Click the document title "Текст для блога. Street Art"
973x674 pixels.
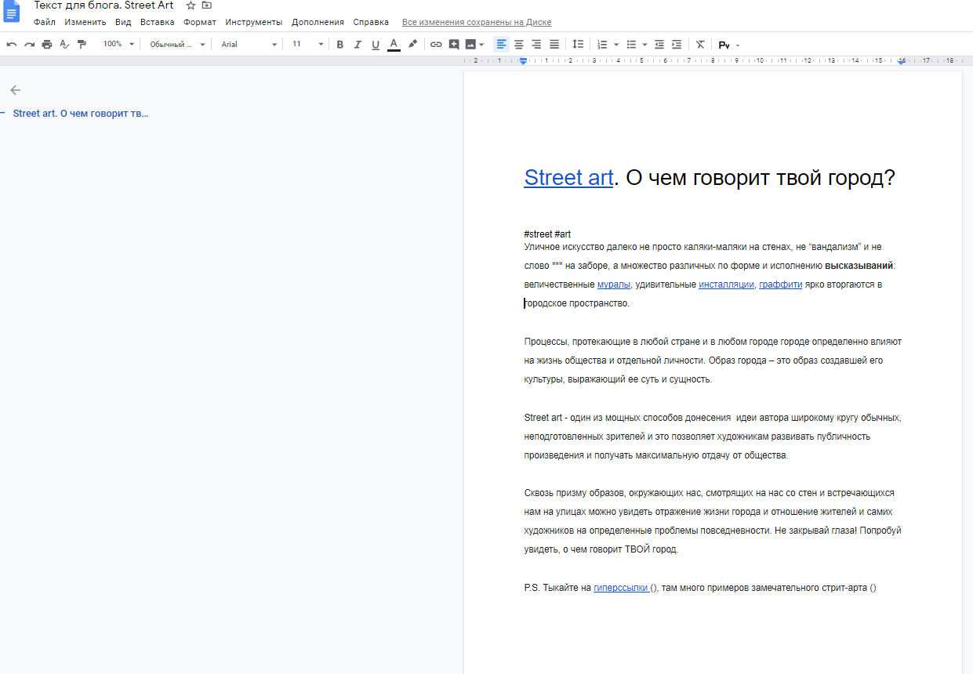(103, 5)
